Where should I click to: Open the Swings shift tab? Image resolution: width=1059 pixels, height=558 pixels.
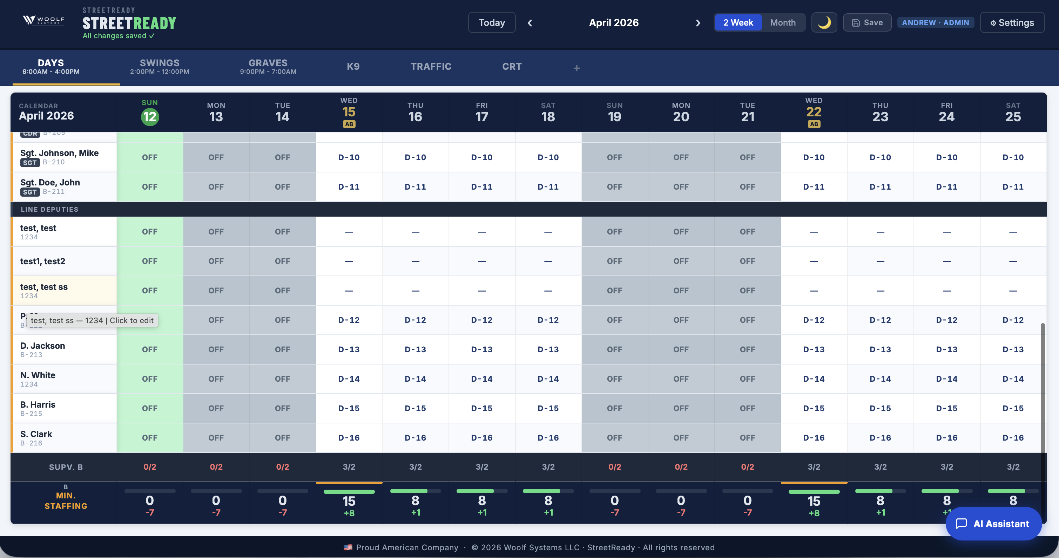click(160, 67)
